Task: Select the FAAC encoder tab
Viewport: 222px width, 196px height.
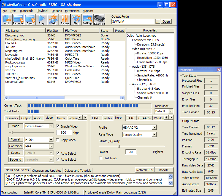Action: click(130, 118)
